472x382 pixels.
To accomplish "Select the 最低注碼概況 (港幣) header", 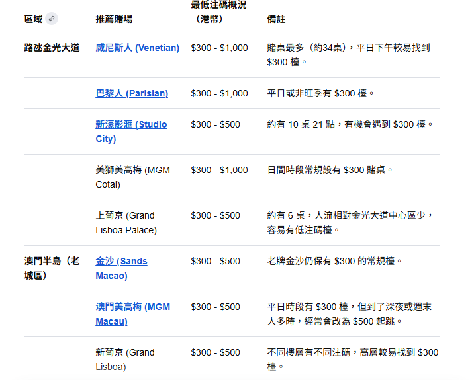I will click(218, 12).
